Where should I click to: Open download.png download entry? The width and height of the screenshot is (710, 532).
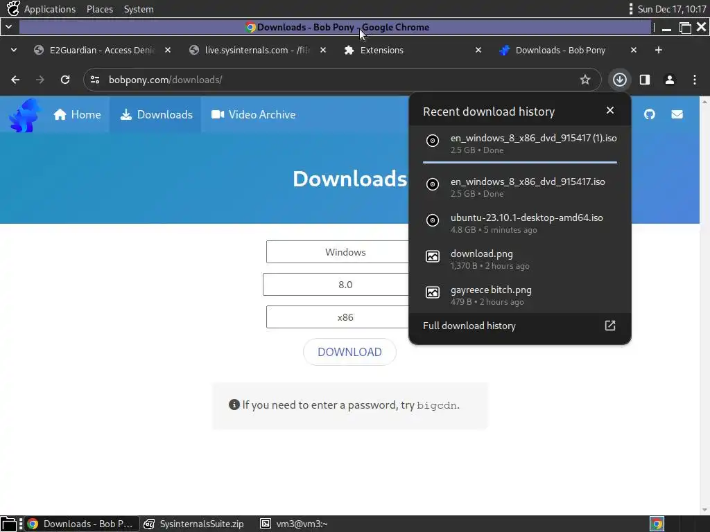coord(520,259)
